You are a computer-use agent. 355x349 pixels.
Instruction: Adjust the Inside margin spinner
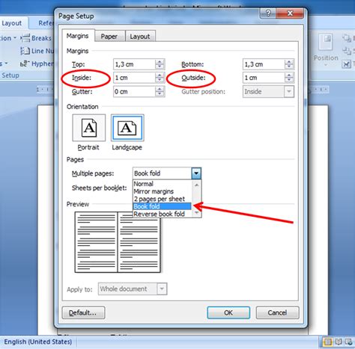click(160, 78)
